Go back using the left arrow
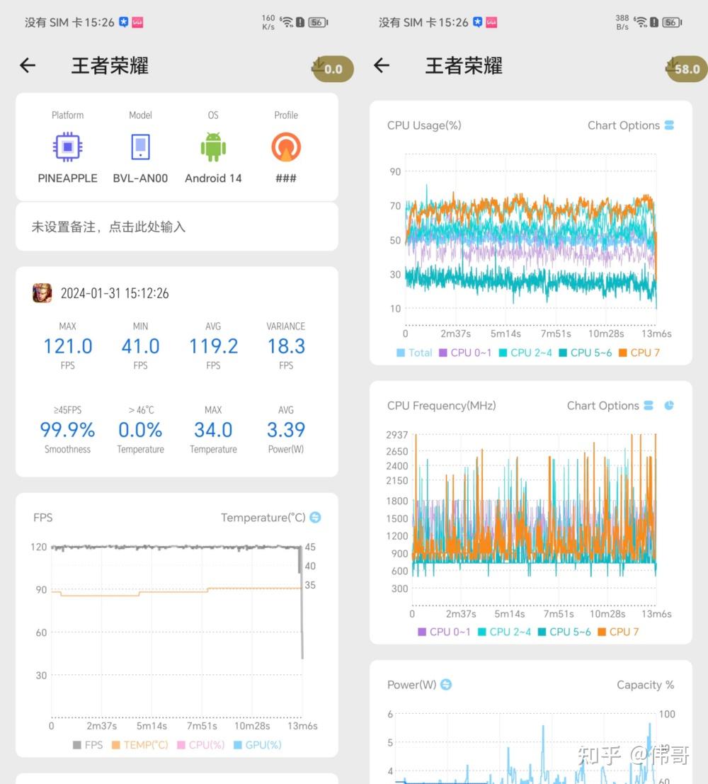The height and width of the screenshot is (784, 708). [x=27, y=65]
